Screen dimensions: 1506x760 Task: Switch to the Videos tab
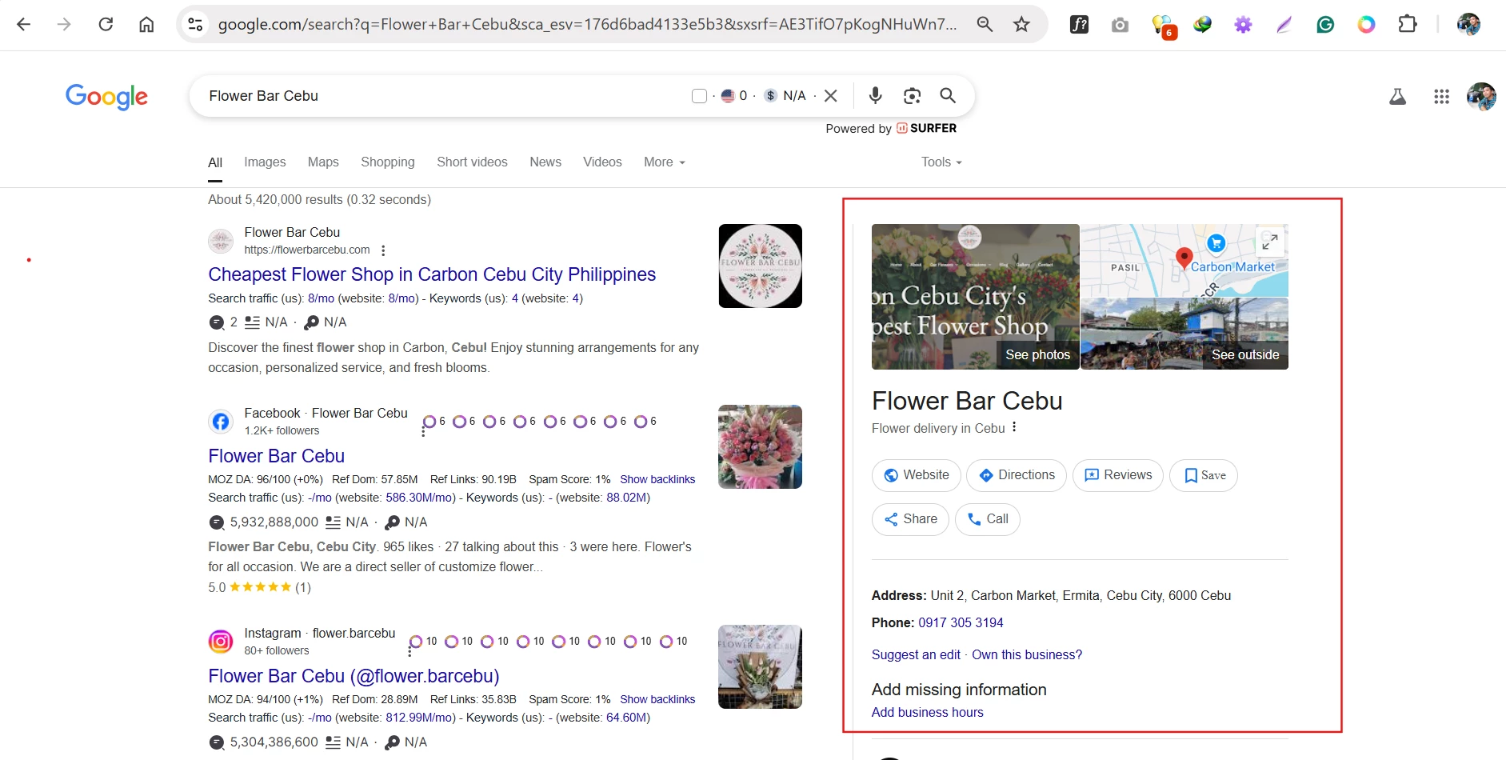click(602, 162)
